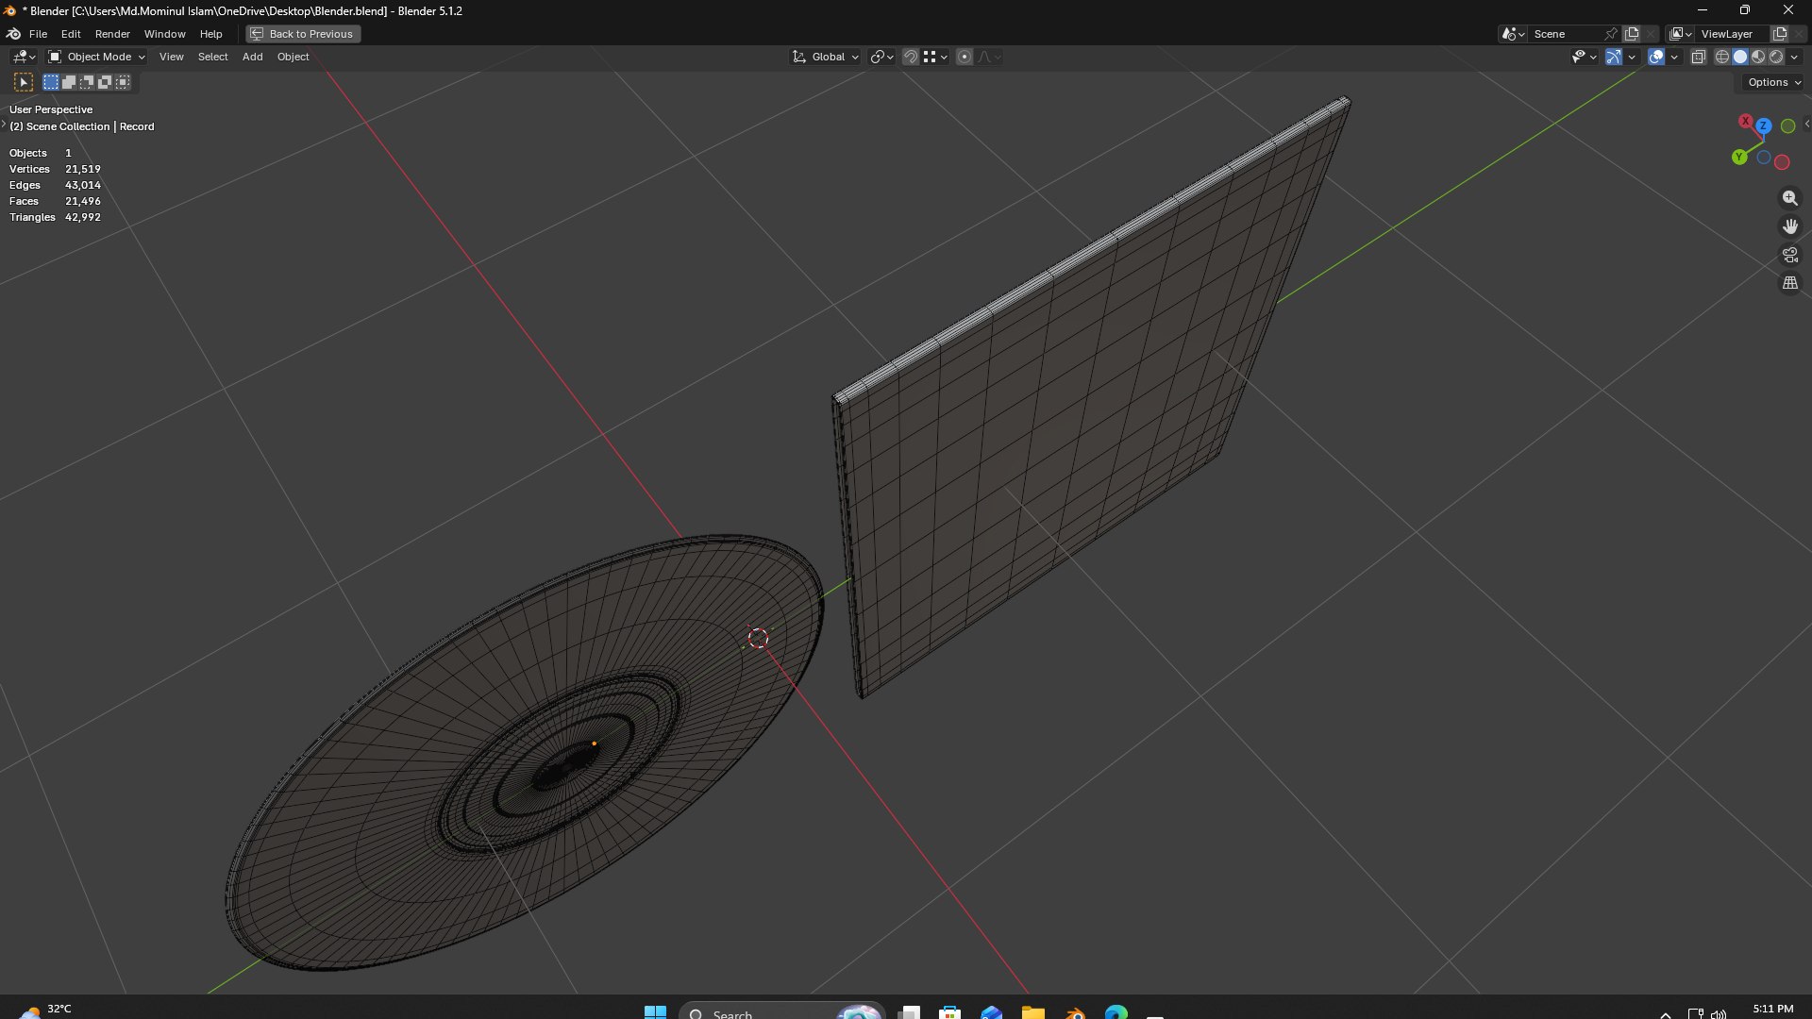The image size is (1812, 1019).
Task: Switch perspective/orthographic with grid icon
Action: click(1789, 283)
